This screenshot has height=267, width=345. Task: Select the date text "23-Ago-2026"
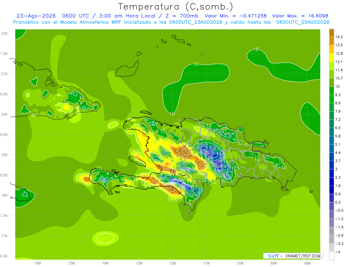click(36, 16)
